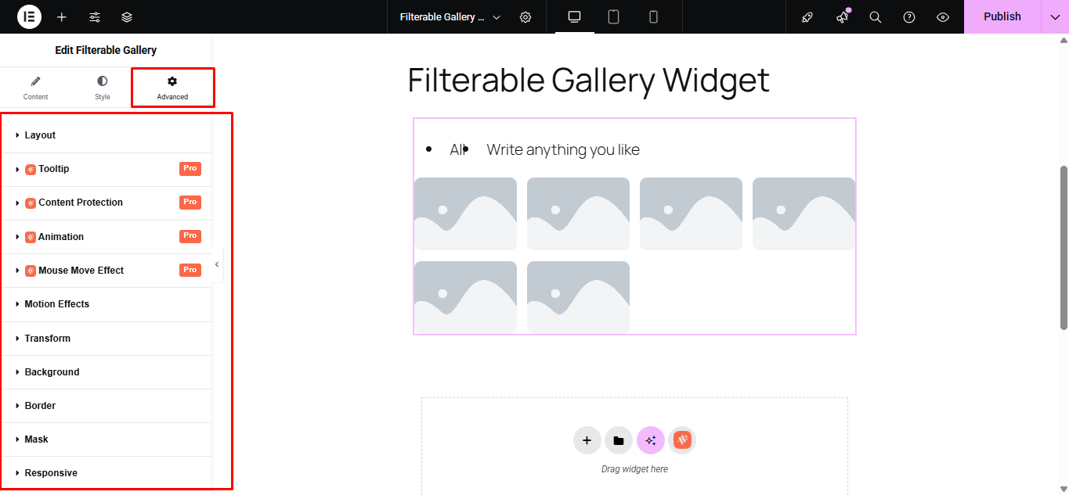This screenshot has width=1069, height=495.
Task: Expand the Motion Effects section
Action: pos(107,304)
